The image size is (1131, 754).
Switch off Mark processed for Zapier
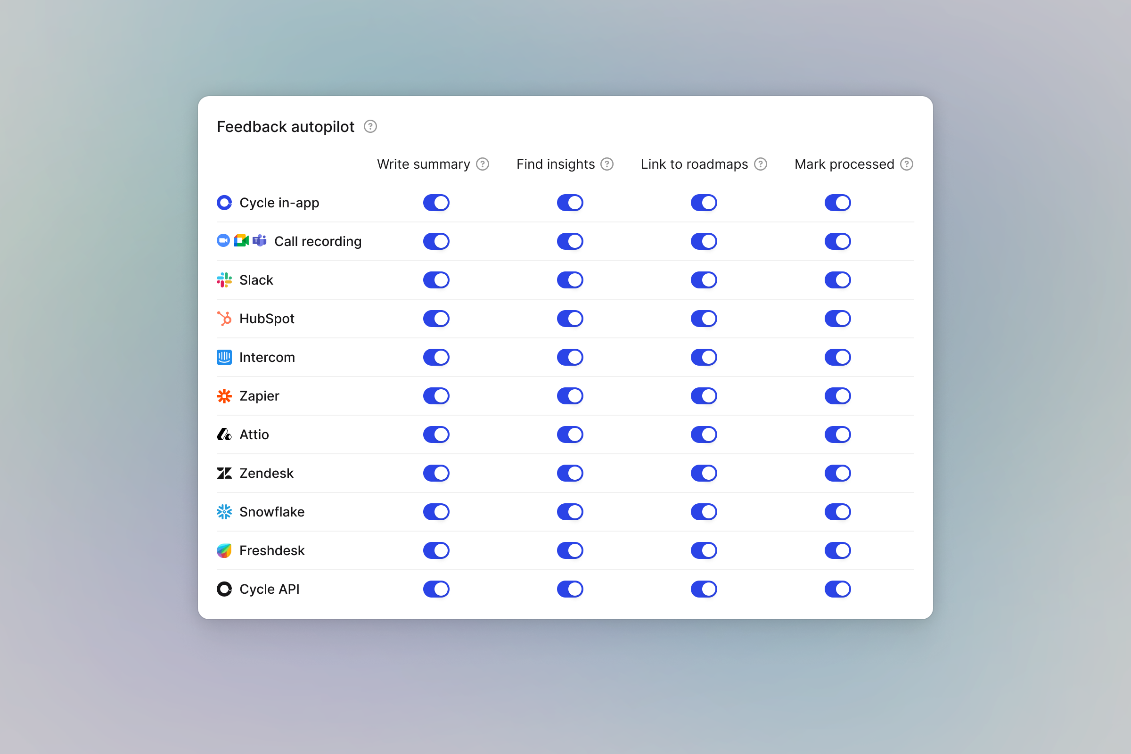tap(838, 396)
